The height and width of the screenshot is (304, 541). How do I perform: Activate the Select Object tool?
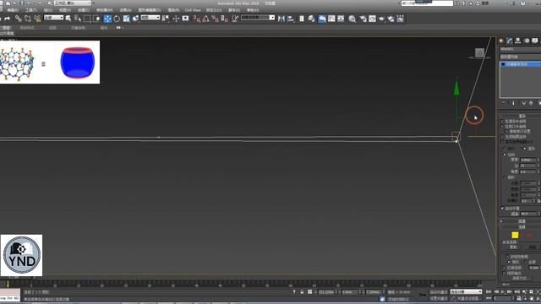(x=68, y=19)
